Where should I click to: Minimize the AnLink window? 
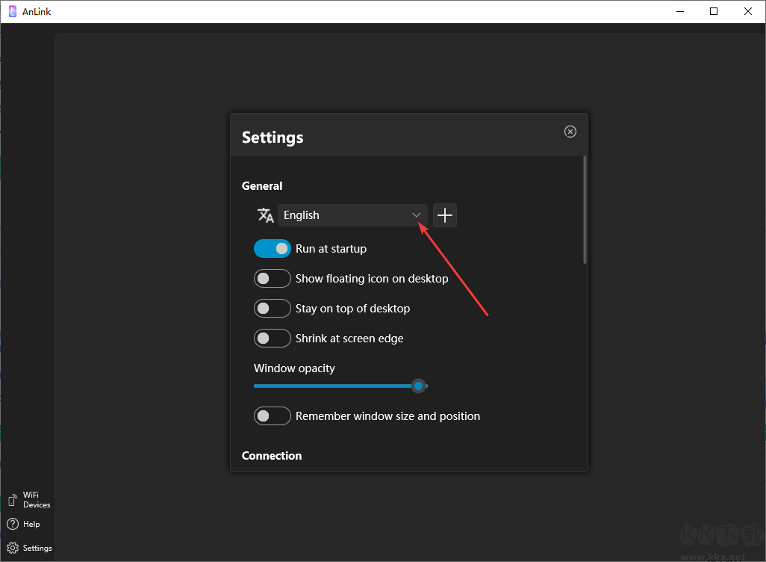[x=679, y=11]
